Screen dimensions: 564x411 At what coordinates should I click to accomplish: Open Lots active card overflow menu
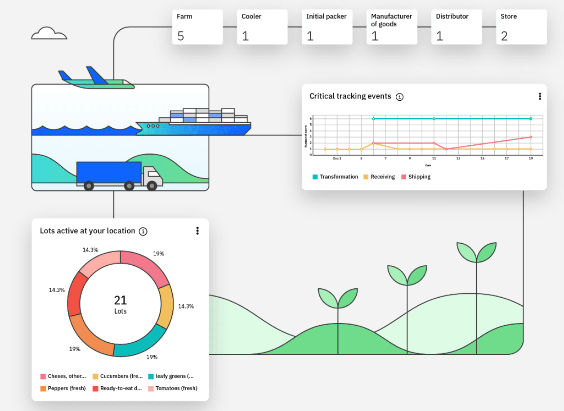[197, 231]
